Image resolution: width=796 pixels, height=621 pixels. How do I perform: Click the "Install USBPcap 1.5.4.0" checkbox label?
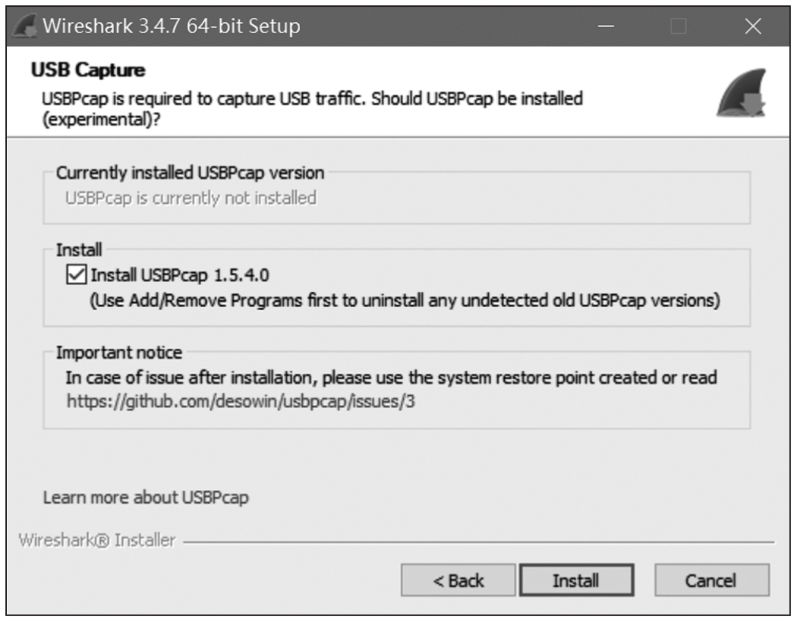tap(180, 275)
